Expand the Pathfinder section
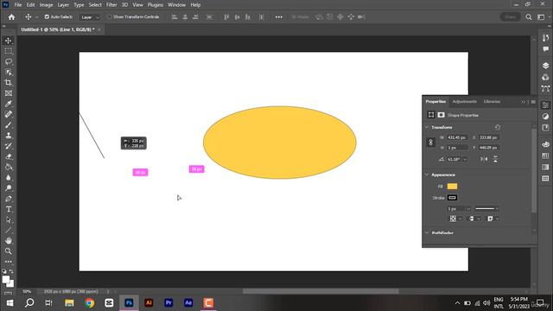 click(x=427, y=233)
